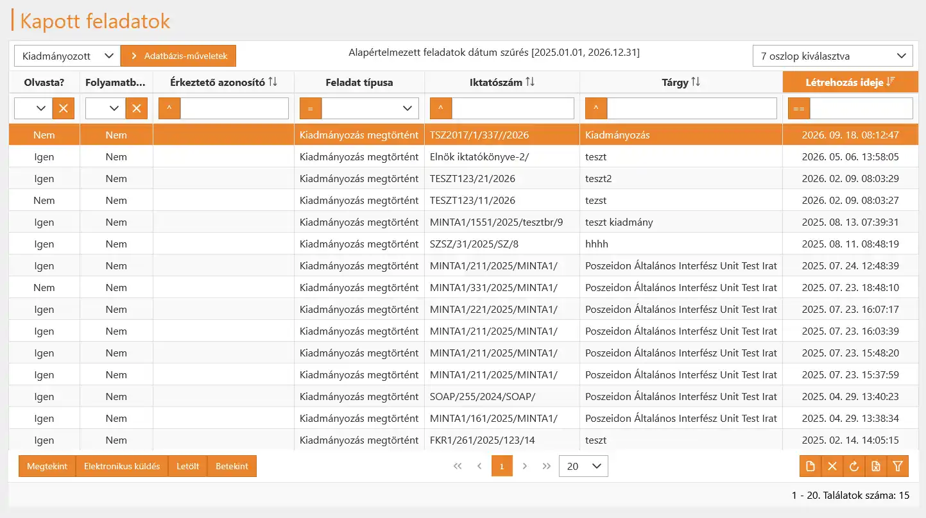Sort by the Tárgy column header
Image resolution: width=926 pixels, height=518 pixels.
(x=681, y=82)
